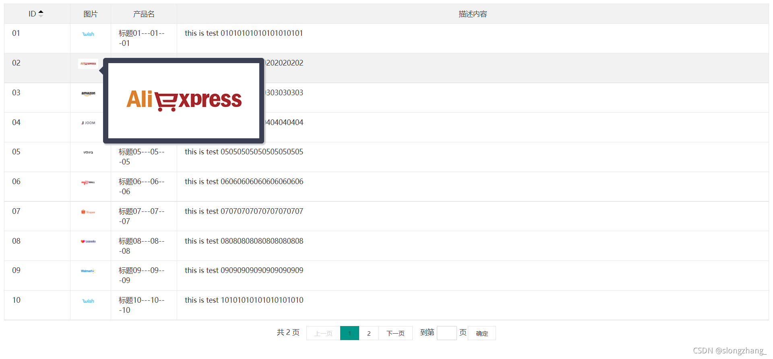Image resolution: width=773 pixels, height=359 pixels.
Task: Click the small AliExpress thumbnail in row 02
Action: click(x=88, y=64)
